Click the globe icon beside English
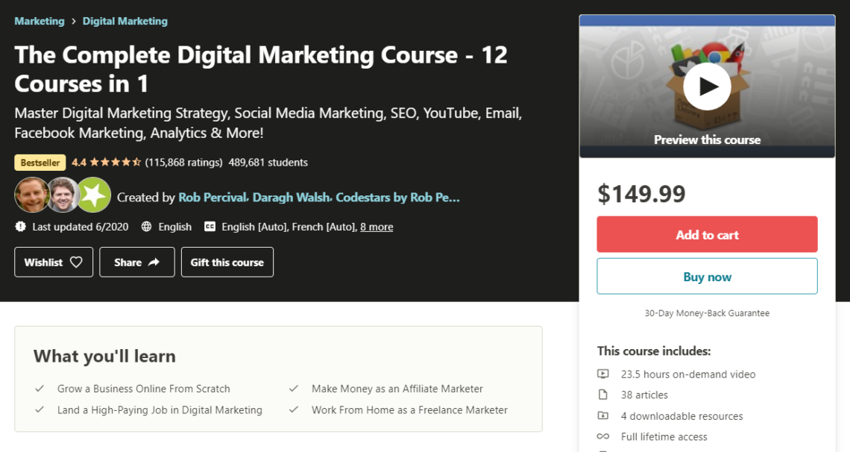 pyautogui.click(x=149, y=226)
